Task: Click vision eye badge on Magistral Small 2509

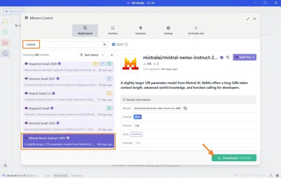Action: point(95,64)
